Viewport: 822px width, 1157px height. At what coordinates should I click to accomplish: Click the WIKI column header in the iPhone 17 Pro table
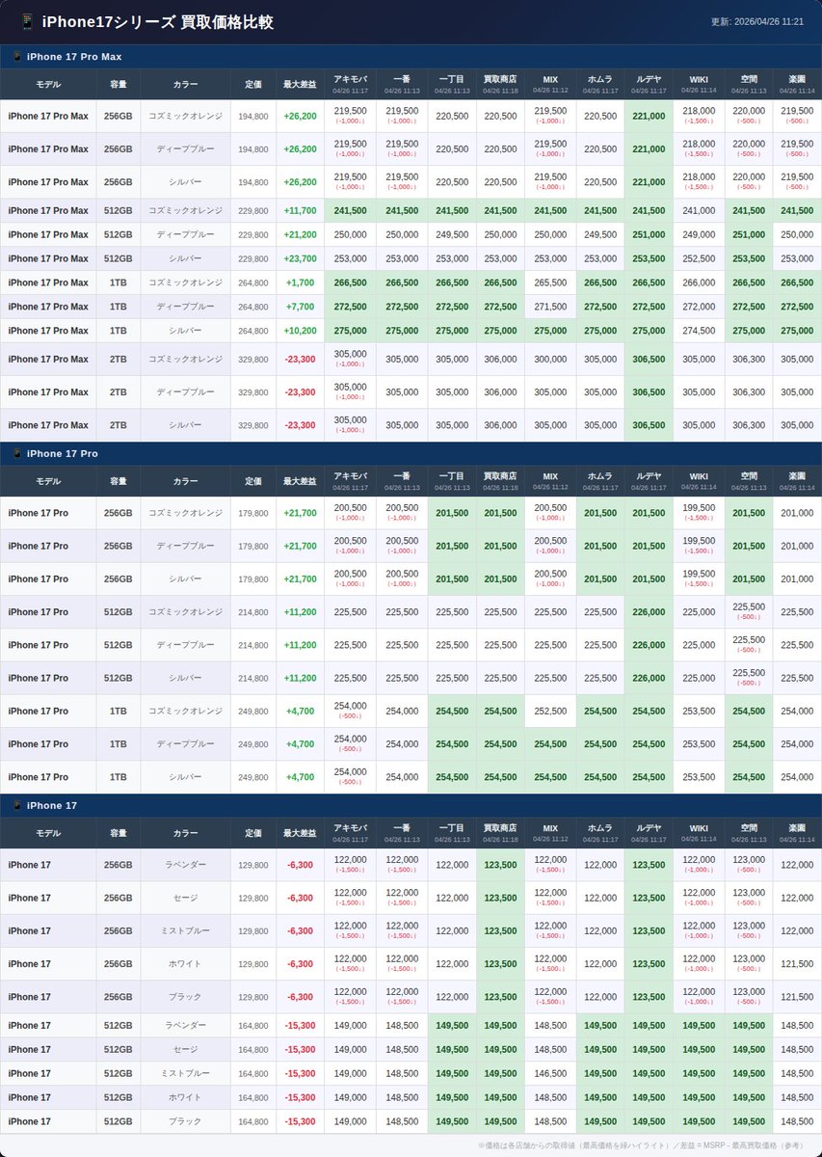[699, 480]
